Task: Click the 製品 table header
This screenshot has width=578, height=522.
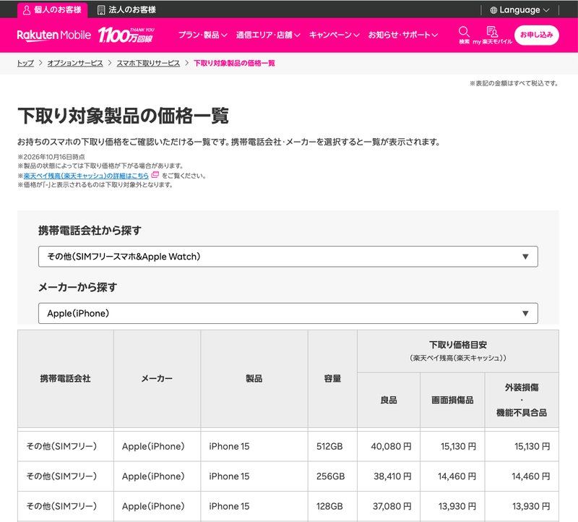Action: coord(254,379)
